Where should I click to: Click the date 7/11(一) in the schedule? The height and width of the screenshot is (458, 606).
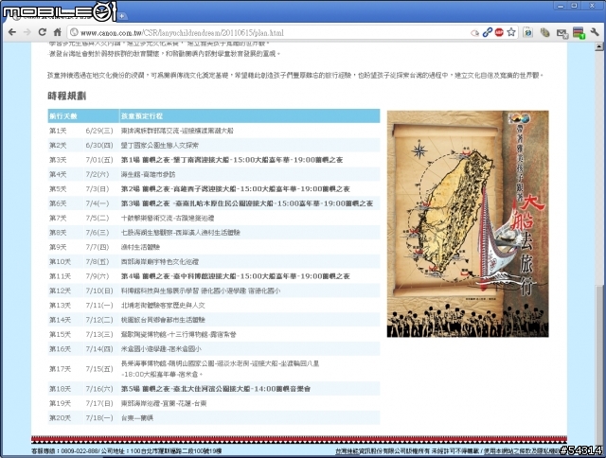point(99,305)
